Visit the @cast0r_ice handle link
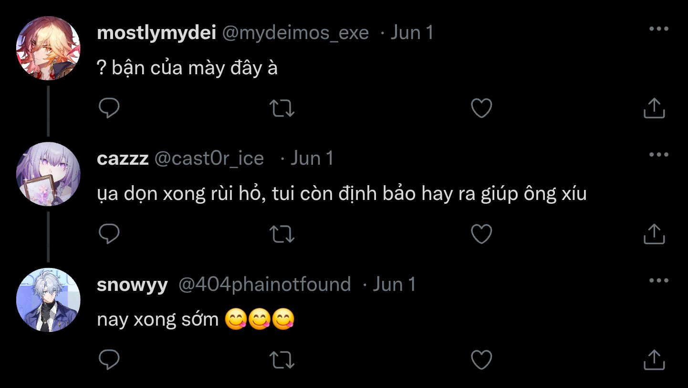The height and width of the screenshot is (388, 688). click(209, 158)
